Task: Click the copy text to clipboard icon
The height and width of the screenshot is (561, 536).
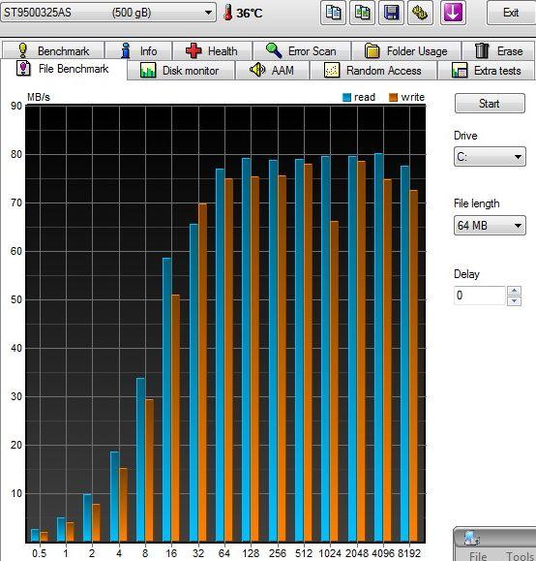Action: (x=333, y=13)
